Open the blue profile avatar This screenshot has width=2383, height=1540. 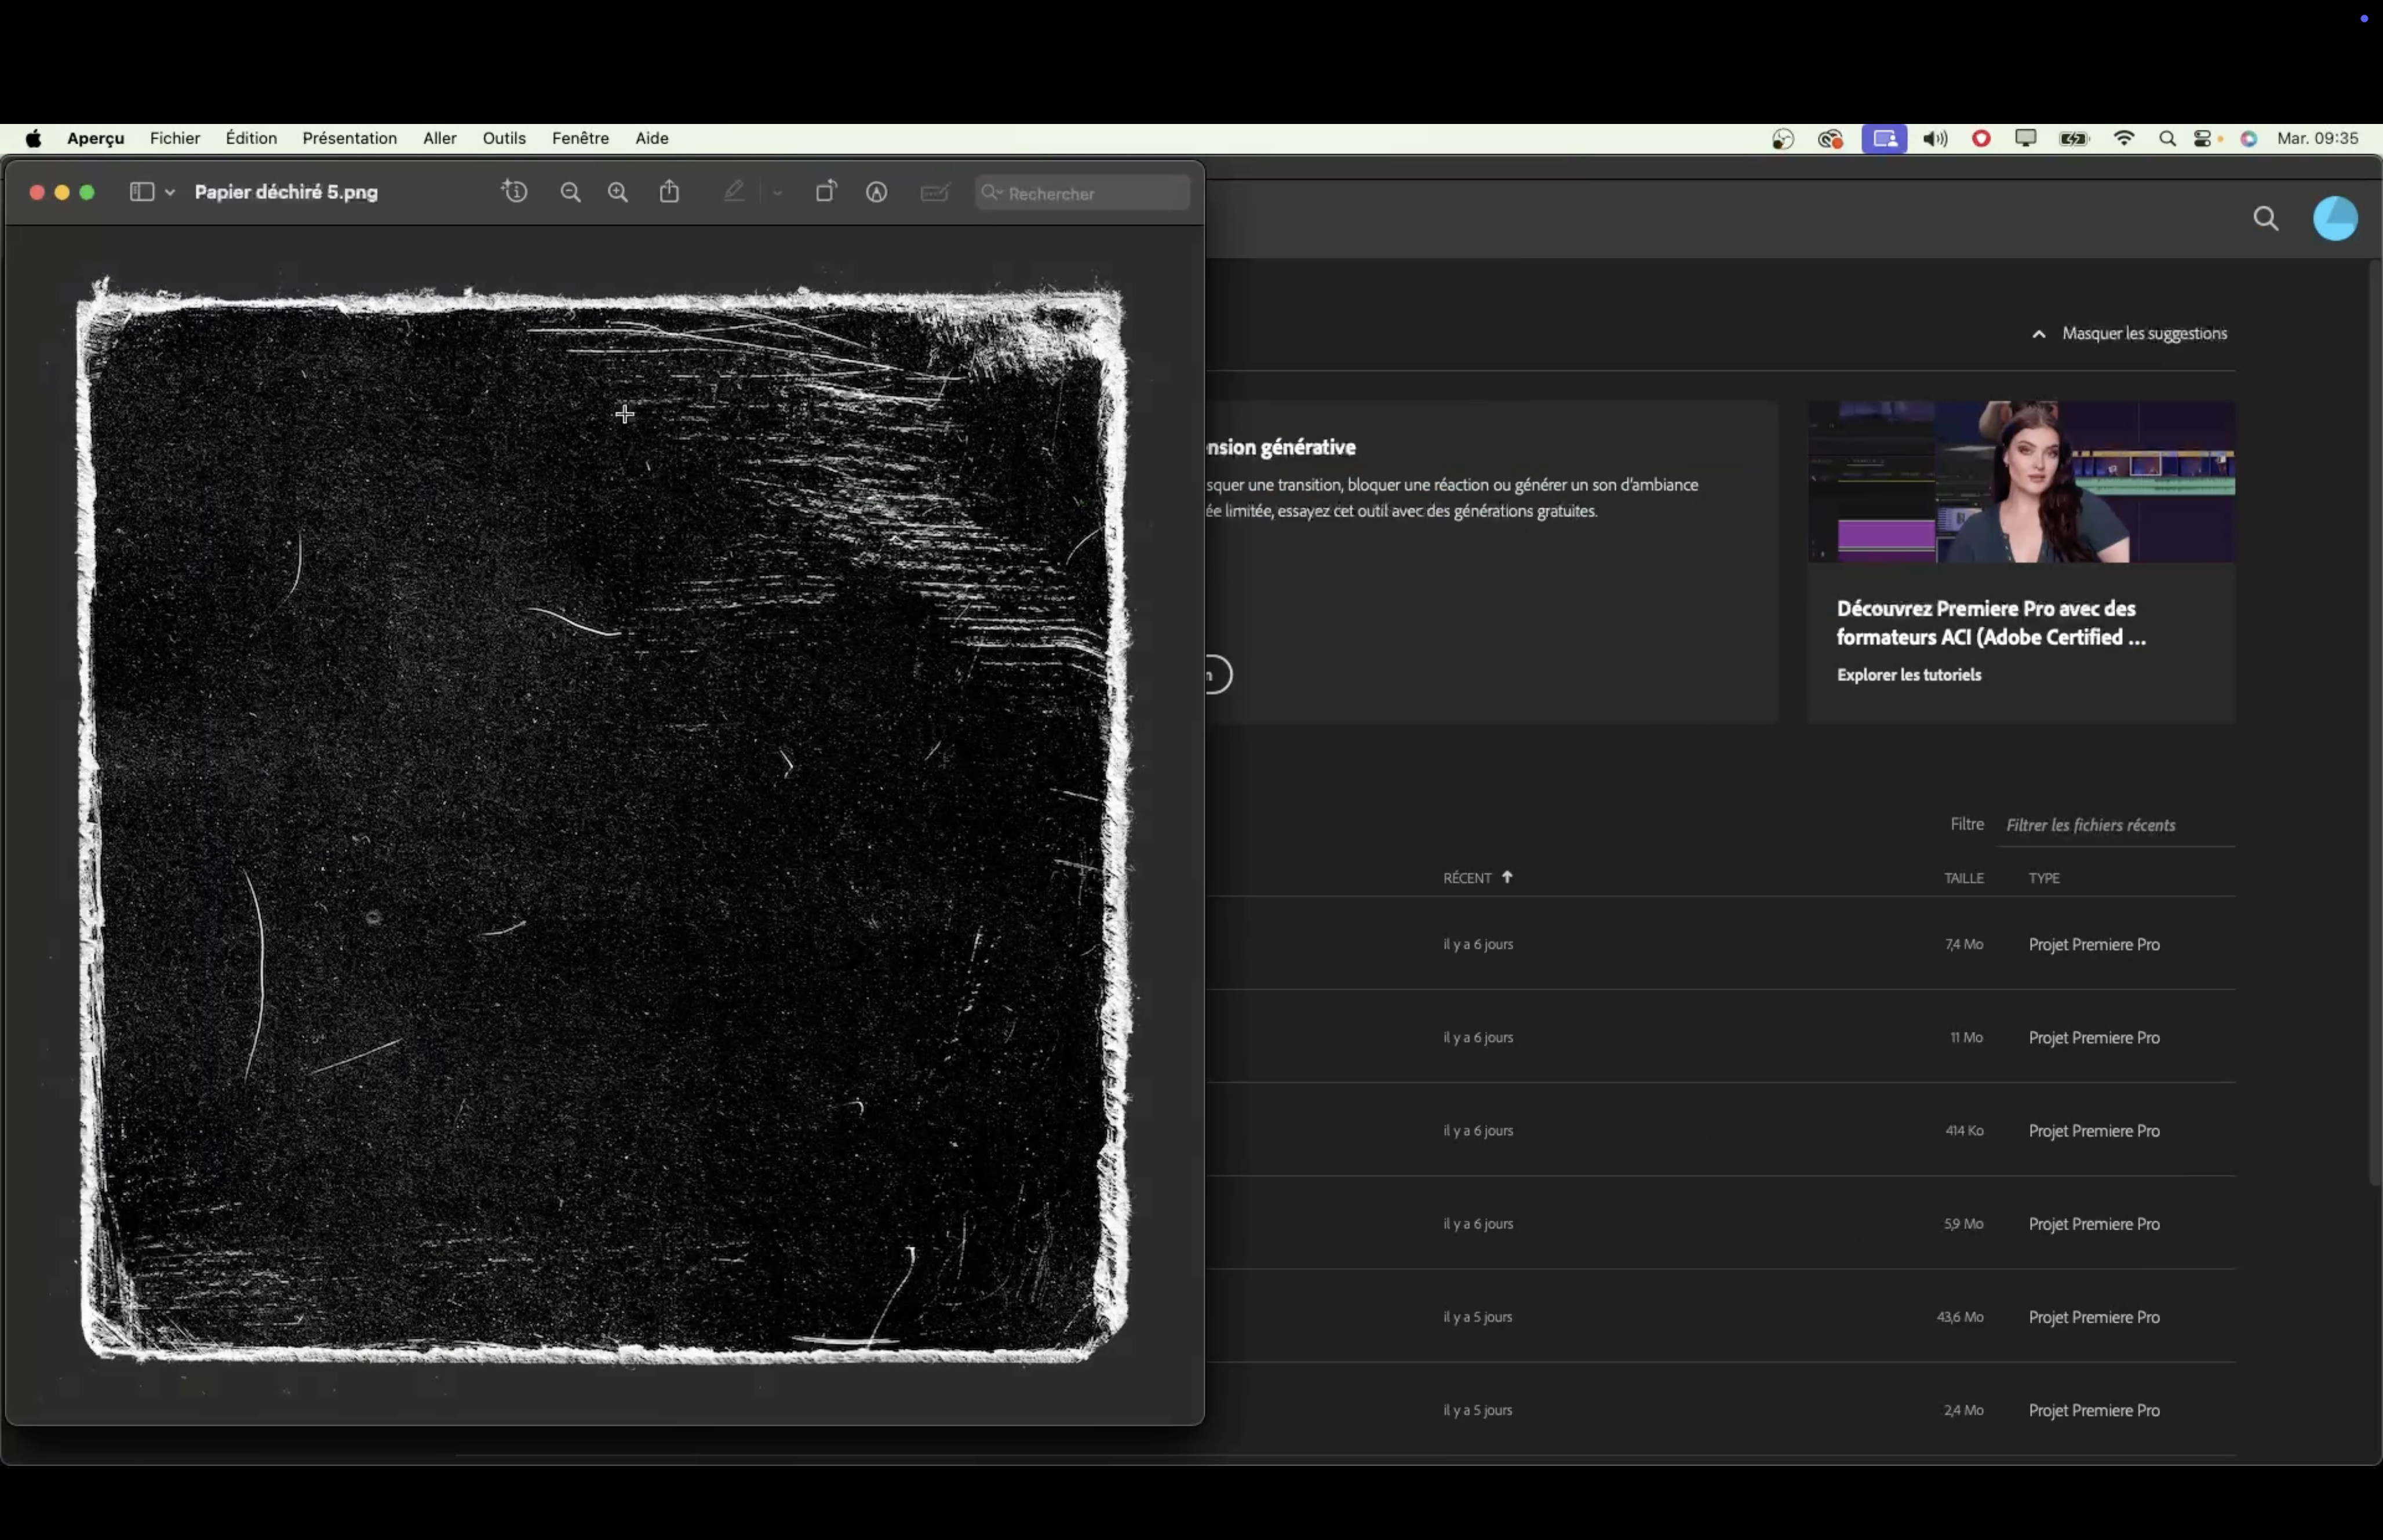point(2335,219)
